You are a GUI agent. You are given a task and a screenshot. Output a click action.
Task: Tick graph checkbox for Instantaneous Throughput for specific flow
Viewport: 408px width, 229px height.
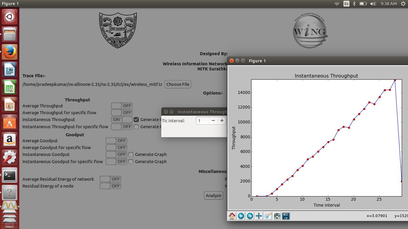tap(136, 127)
